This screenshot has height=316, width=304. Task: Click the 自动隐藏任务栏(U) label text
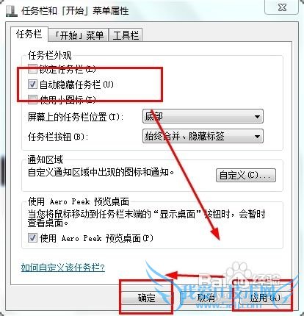pyautogui.click(x=76, y=85)
